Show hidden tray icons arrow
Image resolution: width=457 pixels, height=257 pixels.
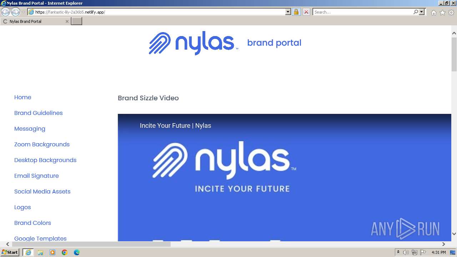pos(398,252)
